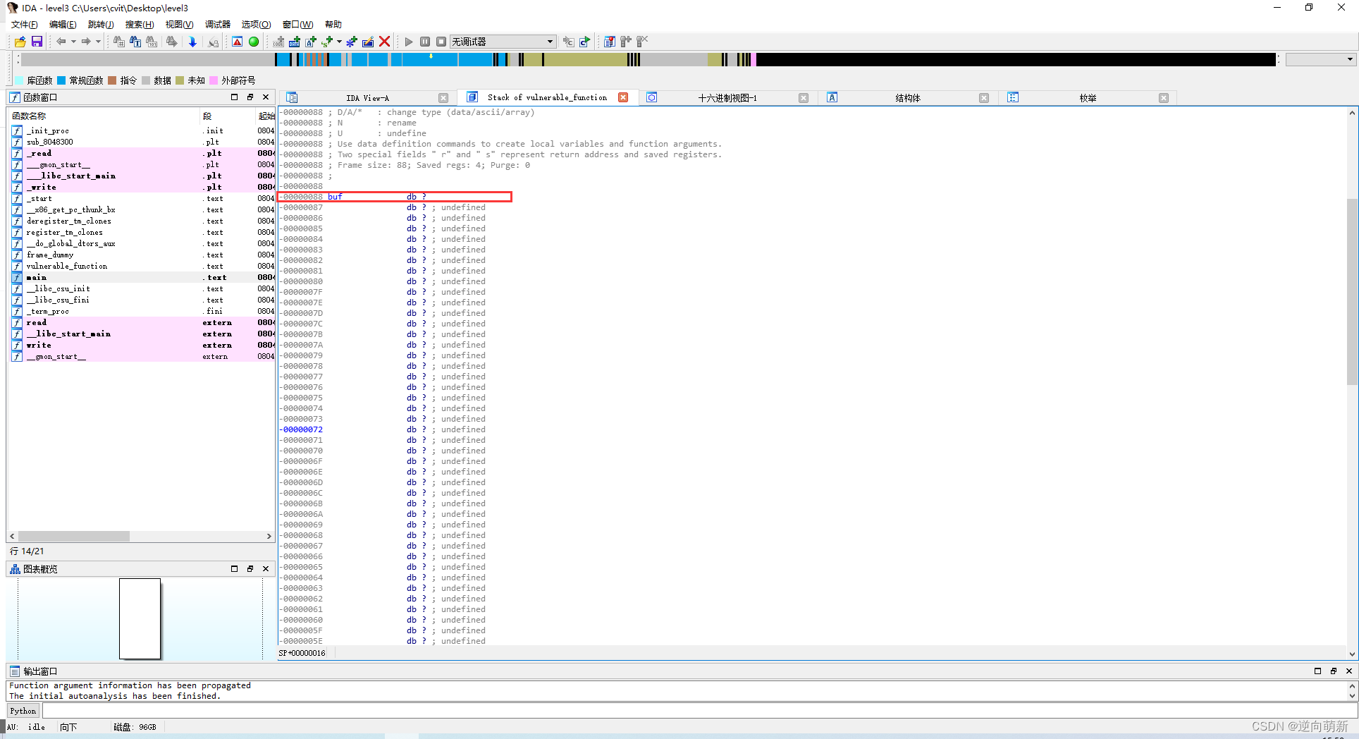Image resolution: width=1359 pixels, height=739 pixels.
Task: Click the blue star-plus icon
Action: pyautogui.click(x=352, y=42)
